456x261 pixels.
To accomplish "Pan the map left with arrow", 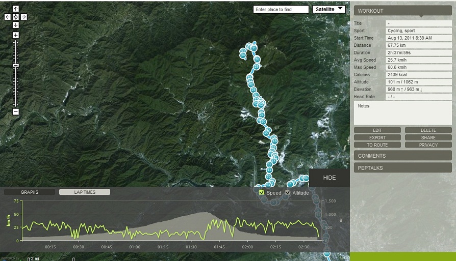I will (x=7, y=17).
